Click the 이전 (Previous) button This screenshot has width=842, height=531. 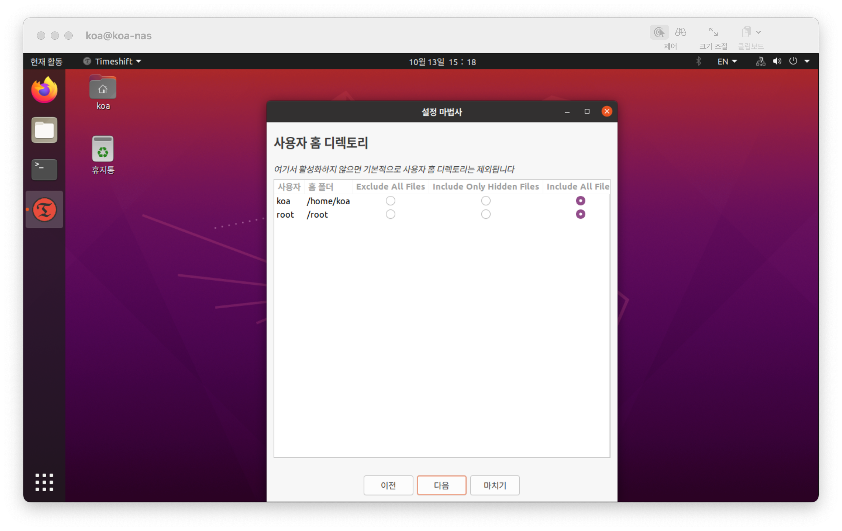[388, 485]
